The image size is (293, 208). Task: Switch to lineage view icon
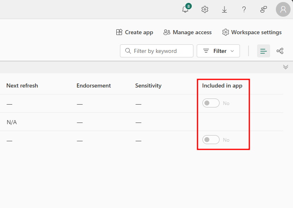coord(280,51)
